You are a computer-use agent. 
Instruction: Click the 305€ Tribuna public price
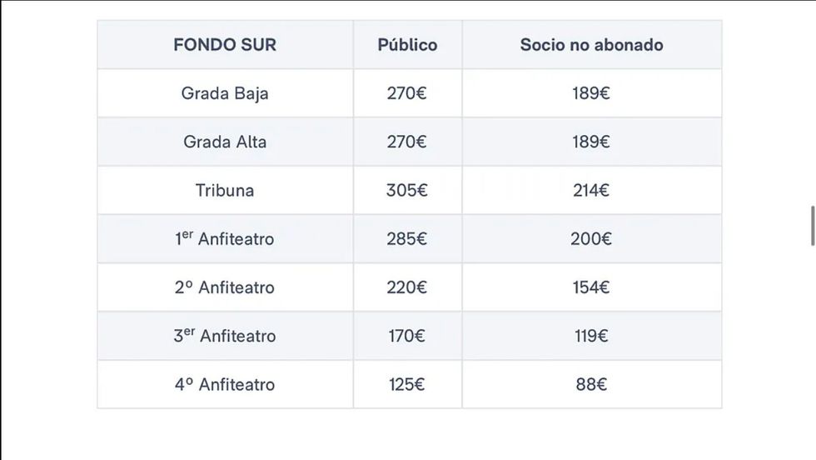(407, 190)
